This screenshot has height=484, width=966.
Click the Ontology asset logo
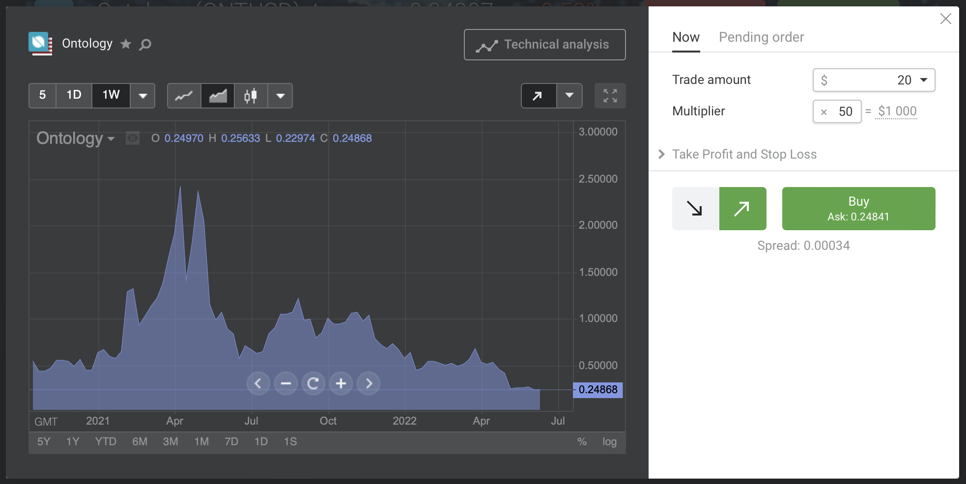(x=40, y=44)
